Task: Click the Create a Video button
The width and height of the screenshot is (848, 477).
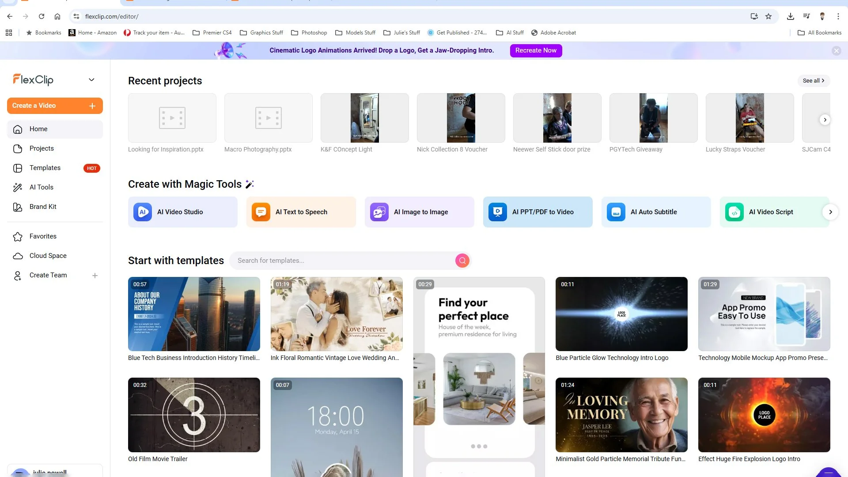Action: [x=55, y=106]
